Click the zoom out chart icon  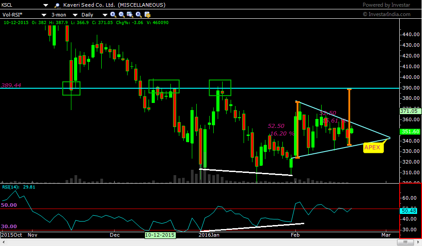(122, 15)
